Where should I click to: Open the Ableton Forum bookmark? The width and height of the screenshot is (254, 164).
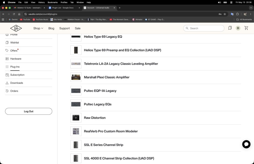coord(74,19)
